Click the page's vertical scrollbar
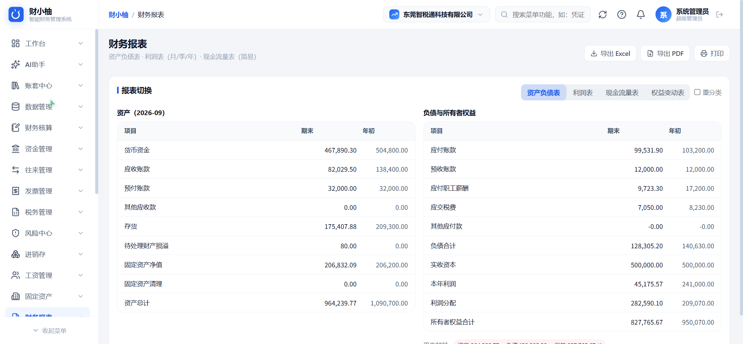The width and height of the screenshot is (743, 344). pos(741,157)
